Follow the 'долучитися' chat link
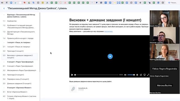 [x=109, y=31]
